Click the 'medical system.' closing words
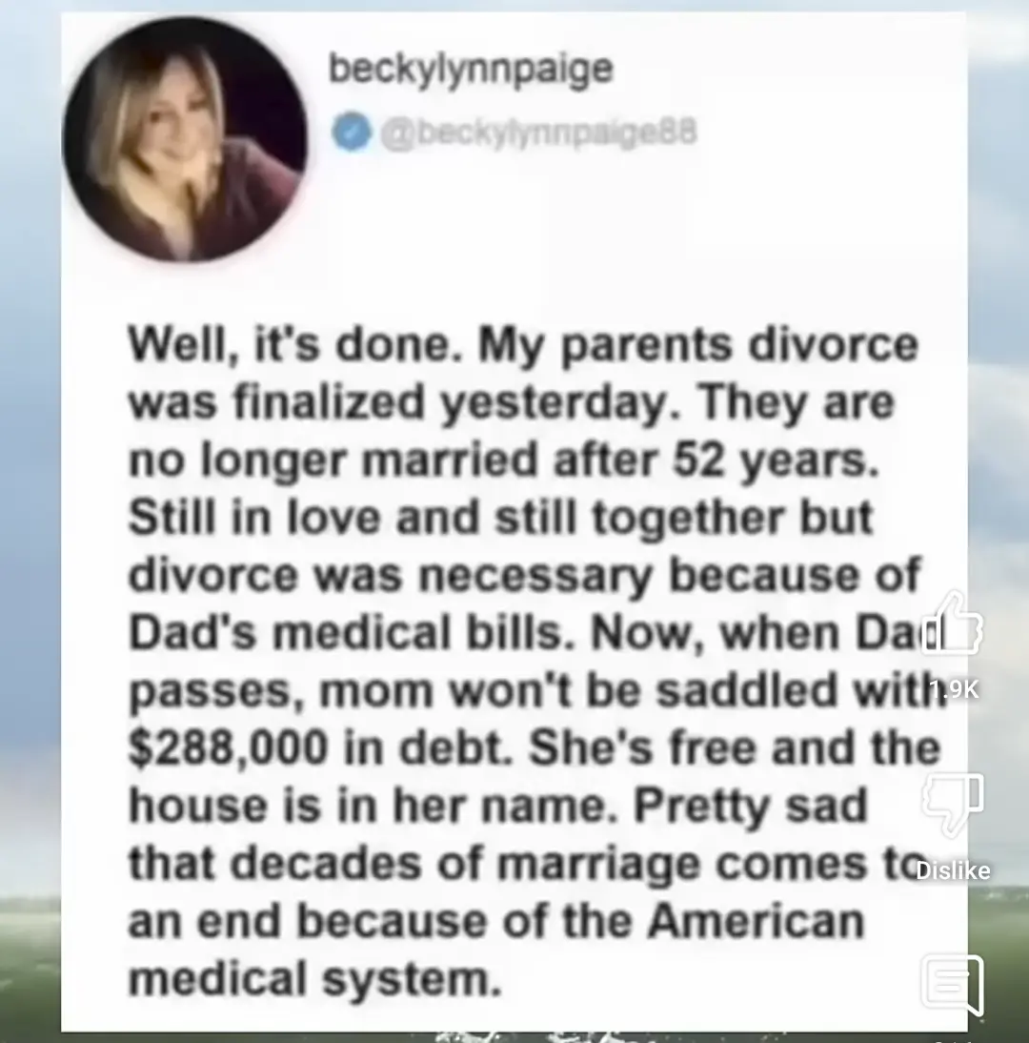 [314, 979]
